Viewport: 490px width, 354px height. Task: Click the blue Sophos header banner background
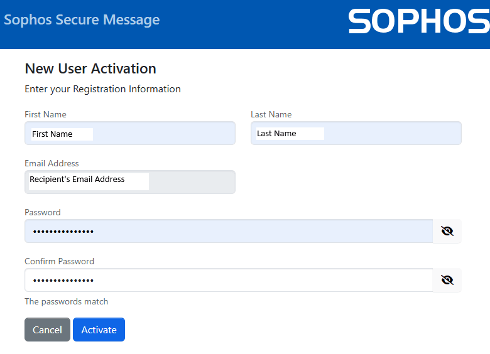tap(251, 24)
